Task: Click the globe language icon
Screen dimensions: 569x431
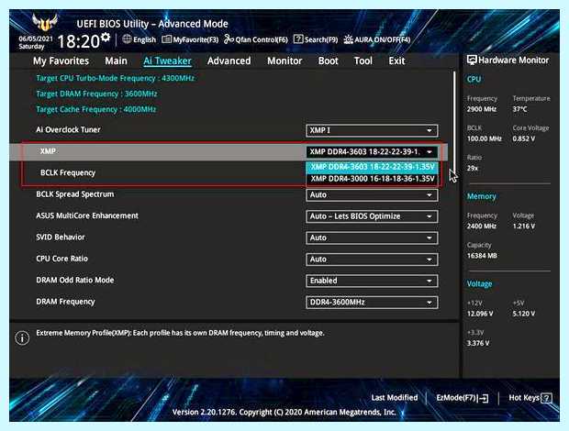Action: pos(127,39)
